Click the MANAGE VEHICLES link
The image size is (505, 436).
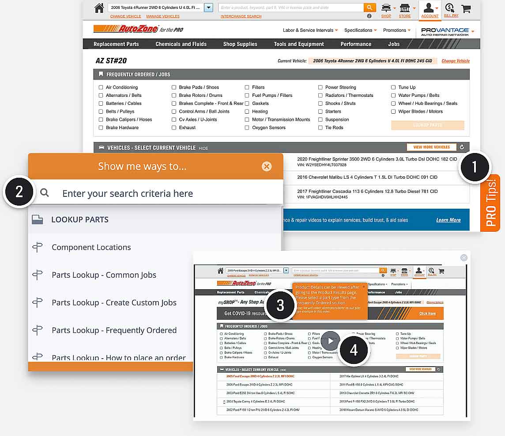pyautogui.click(x=162, y=16)
